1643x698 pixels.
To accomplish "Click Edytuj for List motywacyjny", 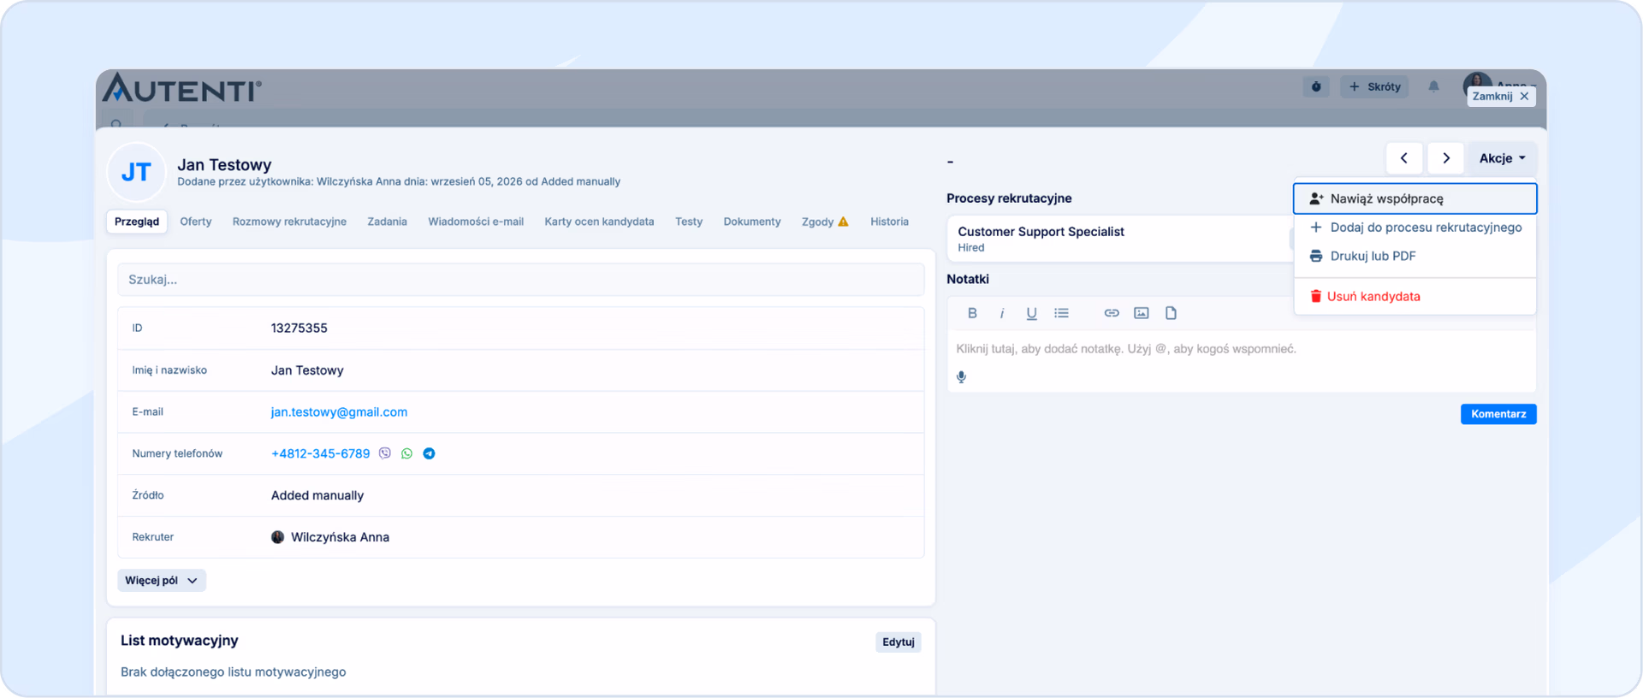I will click(899, 642).
